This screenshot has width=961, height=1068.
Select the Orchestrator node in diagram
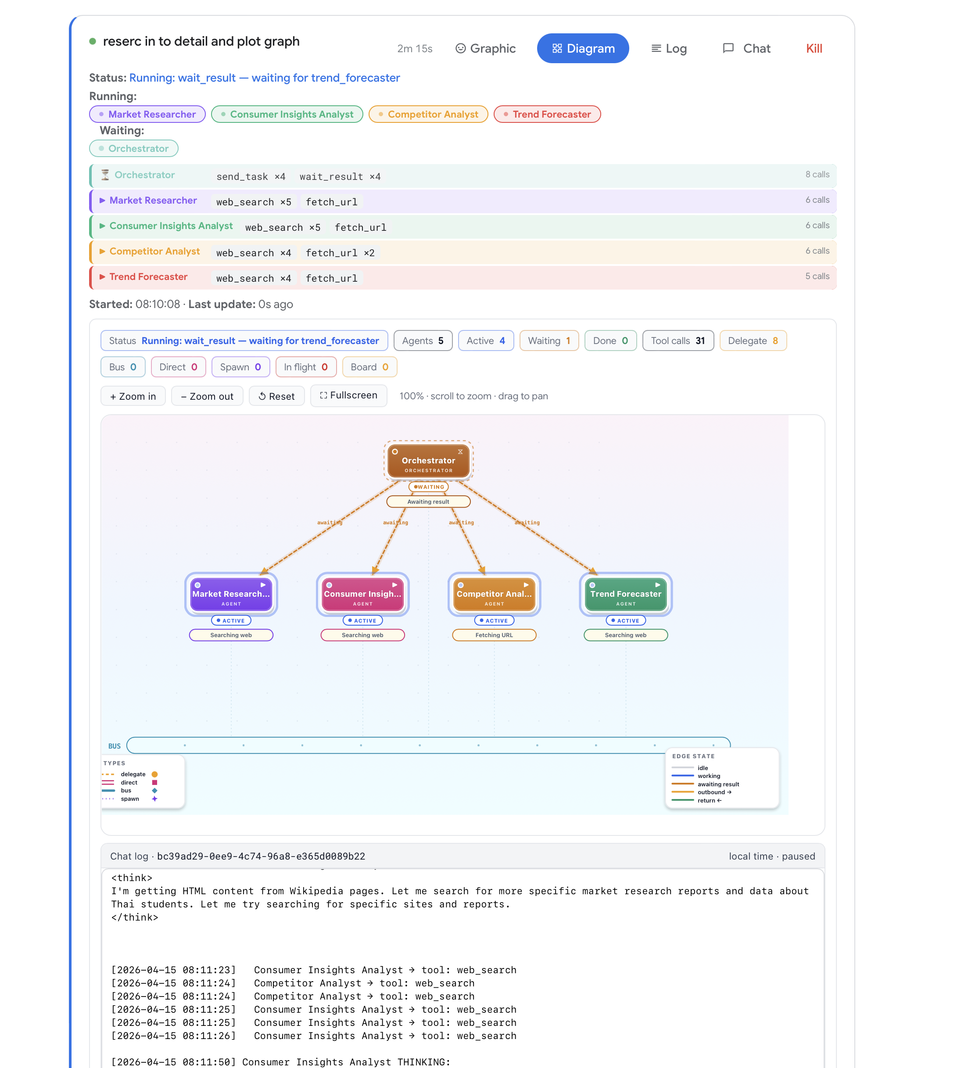coord(428,461)
